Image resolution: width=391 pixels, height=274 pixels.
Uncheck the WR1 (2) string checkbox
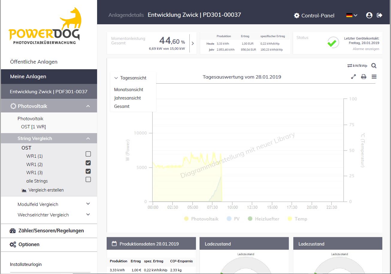[x=88, y=163]
